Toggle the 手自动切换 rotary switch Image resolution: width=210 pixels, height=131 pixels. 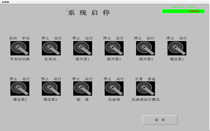pyautogui.click(x=20, y=48)
